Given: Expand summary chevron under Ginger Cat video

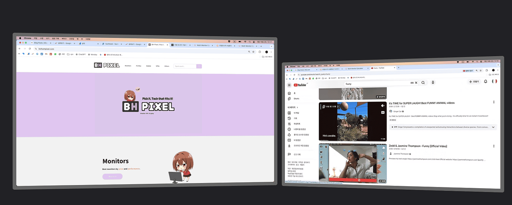Looking at the screenshot, I should tap(493, 127).
